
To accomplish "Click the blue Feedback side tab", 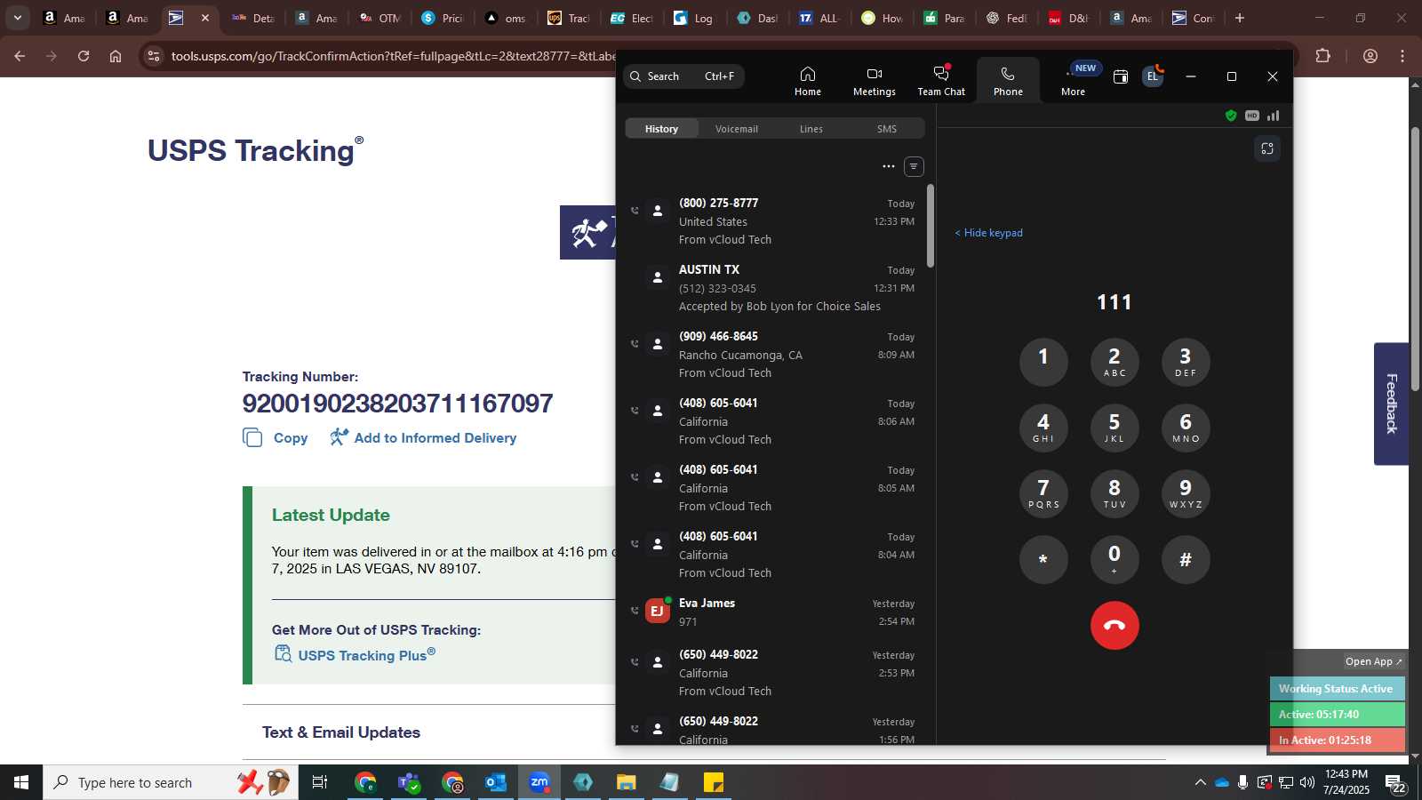I will click(1391, 404).
